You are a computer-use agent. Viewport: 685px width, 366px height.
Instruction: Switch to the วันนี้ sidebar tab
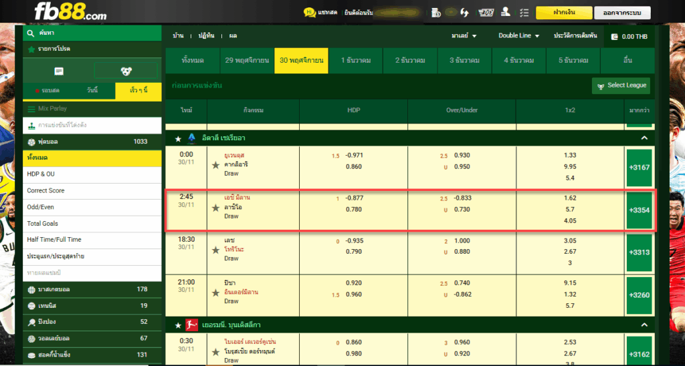(x=92, y=91)
